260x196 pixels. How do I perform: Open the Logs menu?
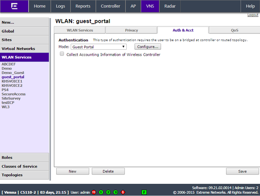coord(60,6)
